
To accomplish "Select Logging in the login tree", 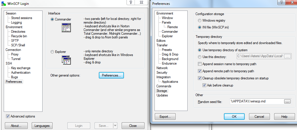I will tap(17, 22).
